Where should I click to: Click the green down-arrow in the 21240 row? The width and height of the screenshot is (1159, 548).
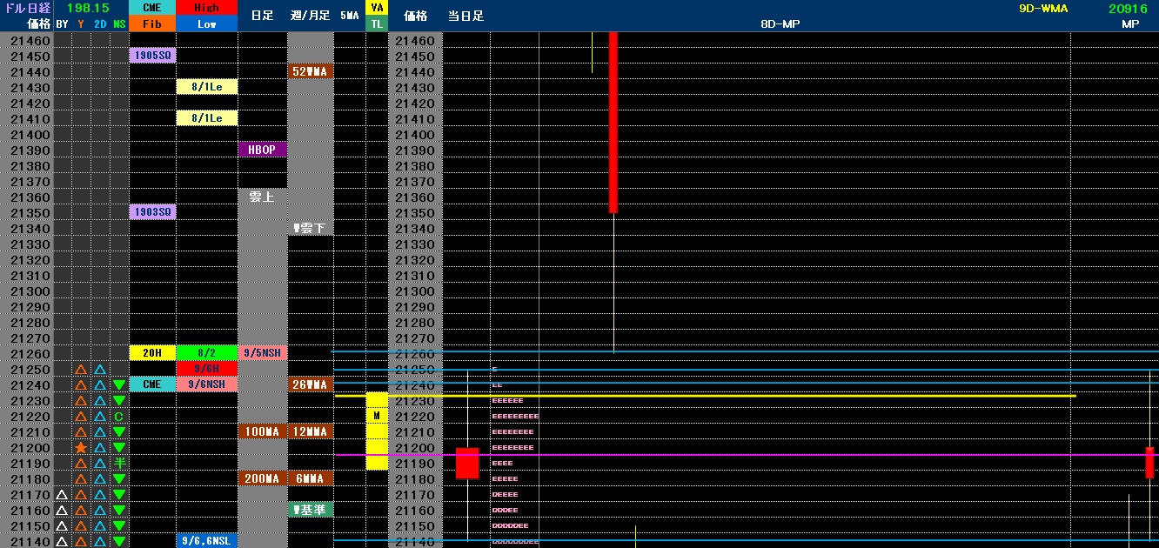tap(119, 385)
